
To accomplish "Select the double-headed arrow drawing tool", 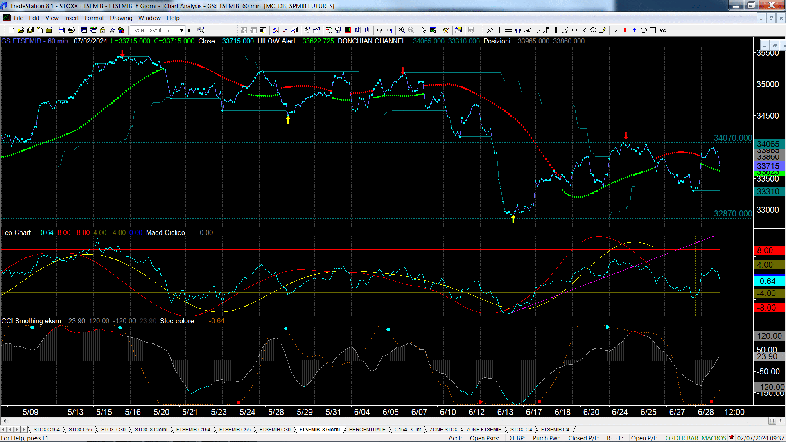I will 574,30.
